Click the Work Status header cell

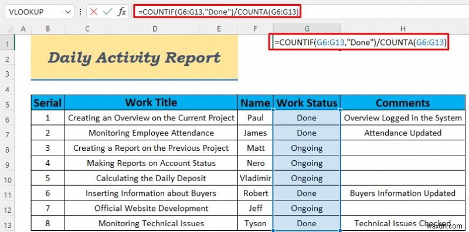tap(307, 103)
